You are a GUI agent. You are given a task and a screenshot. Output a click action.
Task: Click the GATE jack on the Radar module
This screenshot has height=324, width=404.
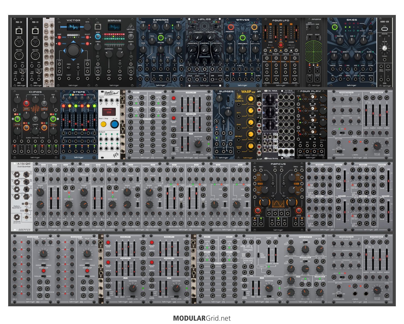point(317,79)
